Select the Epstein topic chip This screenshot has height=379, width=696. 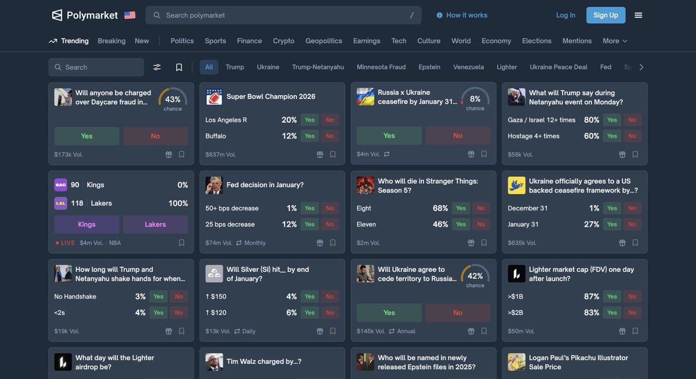pos(429,67)
